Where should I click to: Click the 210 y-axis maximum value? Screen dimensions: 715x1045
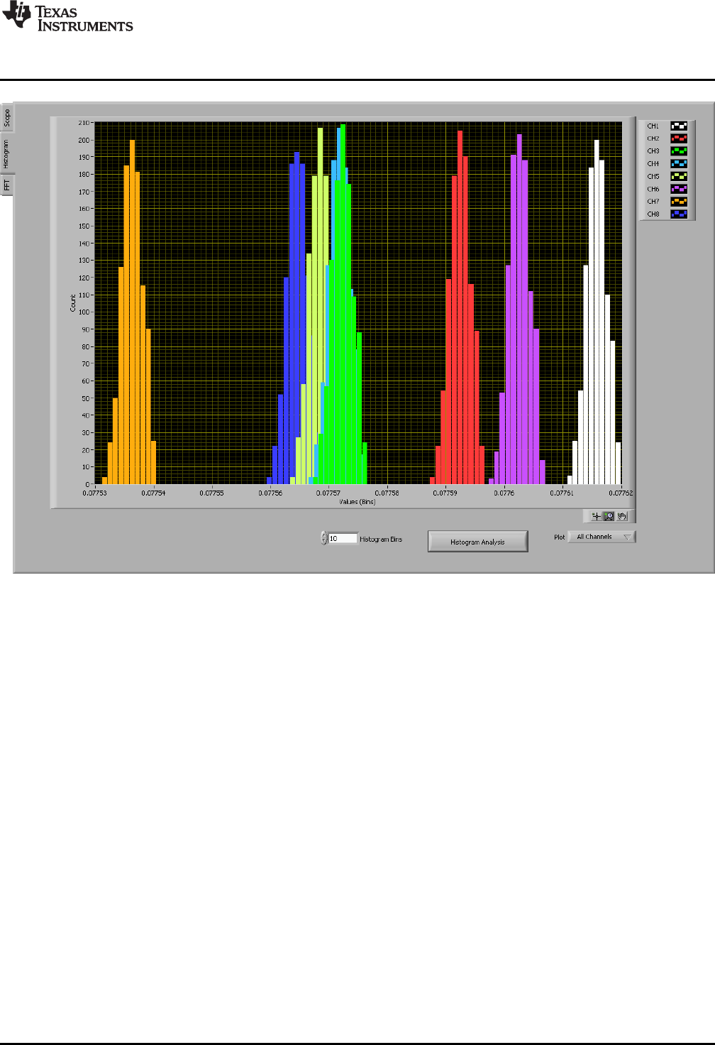click(x=84, y=123)
